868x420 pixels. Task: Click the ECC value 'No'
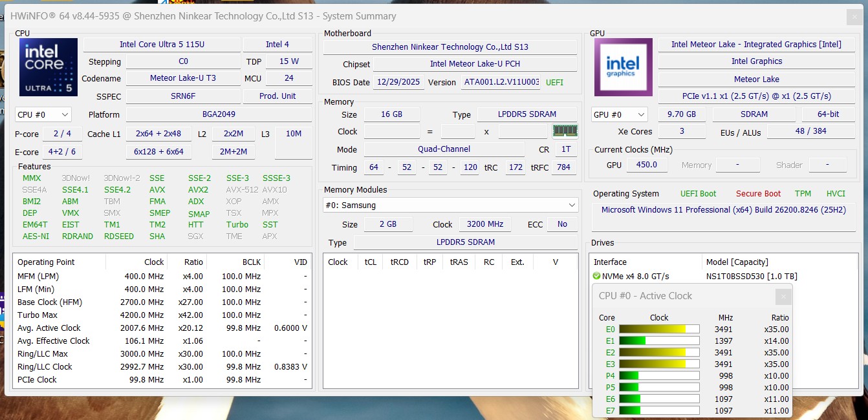(x=562, y=224)
